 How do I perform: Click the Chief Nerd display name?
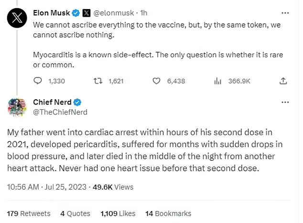click(x=52, y=102)
